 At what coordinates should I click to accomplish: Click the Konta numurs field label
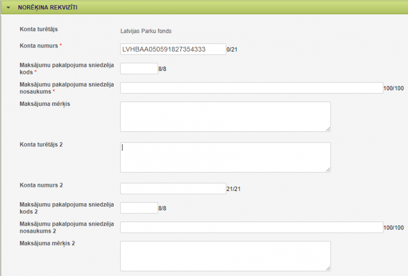(39, 46)
